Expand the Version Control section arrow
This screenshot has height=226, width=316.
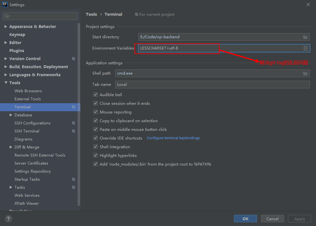(x=6, y=59)
